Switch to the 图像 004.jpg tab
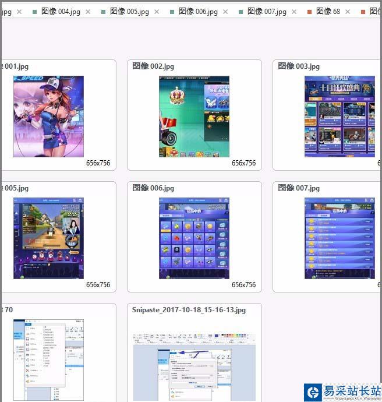Viewport: 382px width, 402px height. [x=61, y=12]
